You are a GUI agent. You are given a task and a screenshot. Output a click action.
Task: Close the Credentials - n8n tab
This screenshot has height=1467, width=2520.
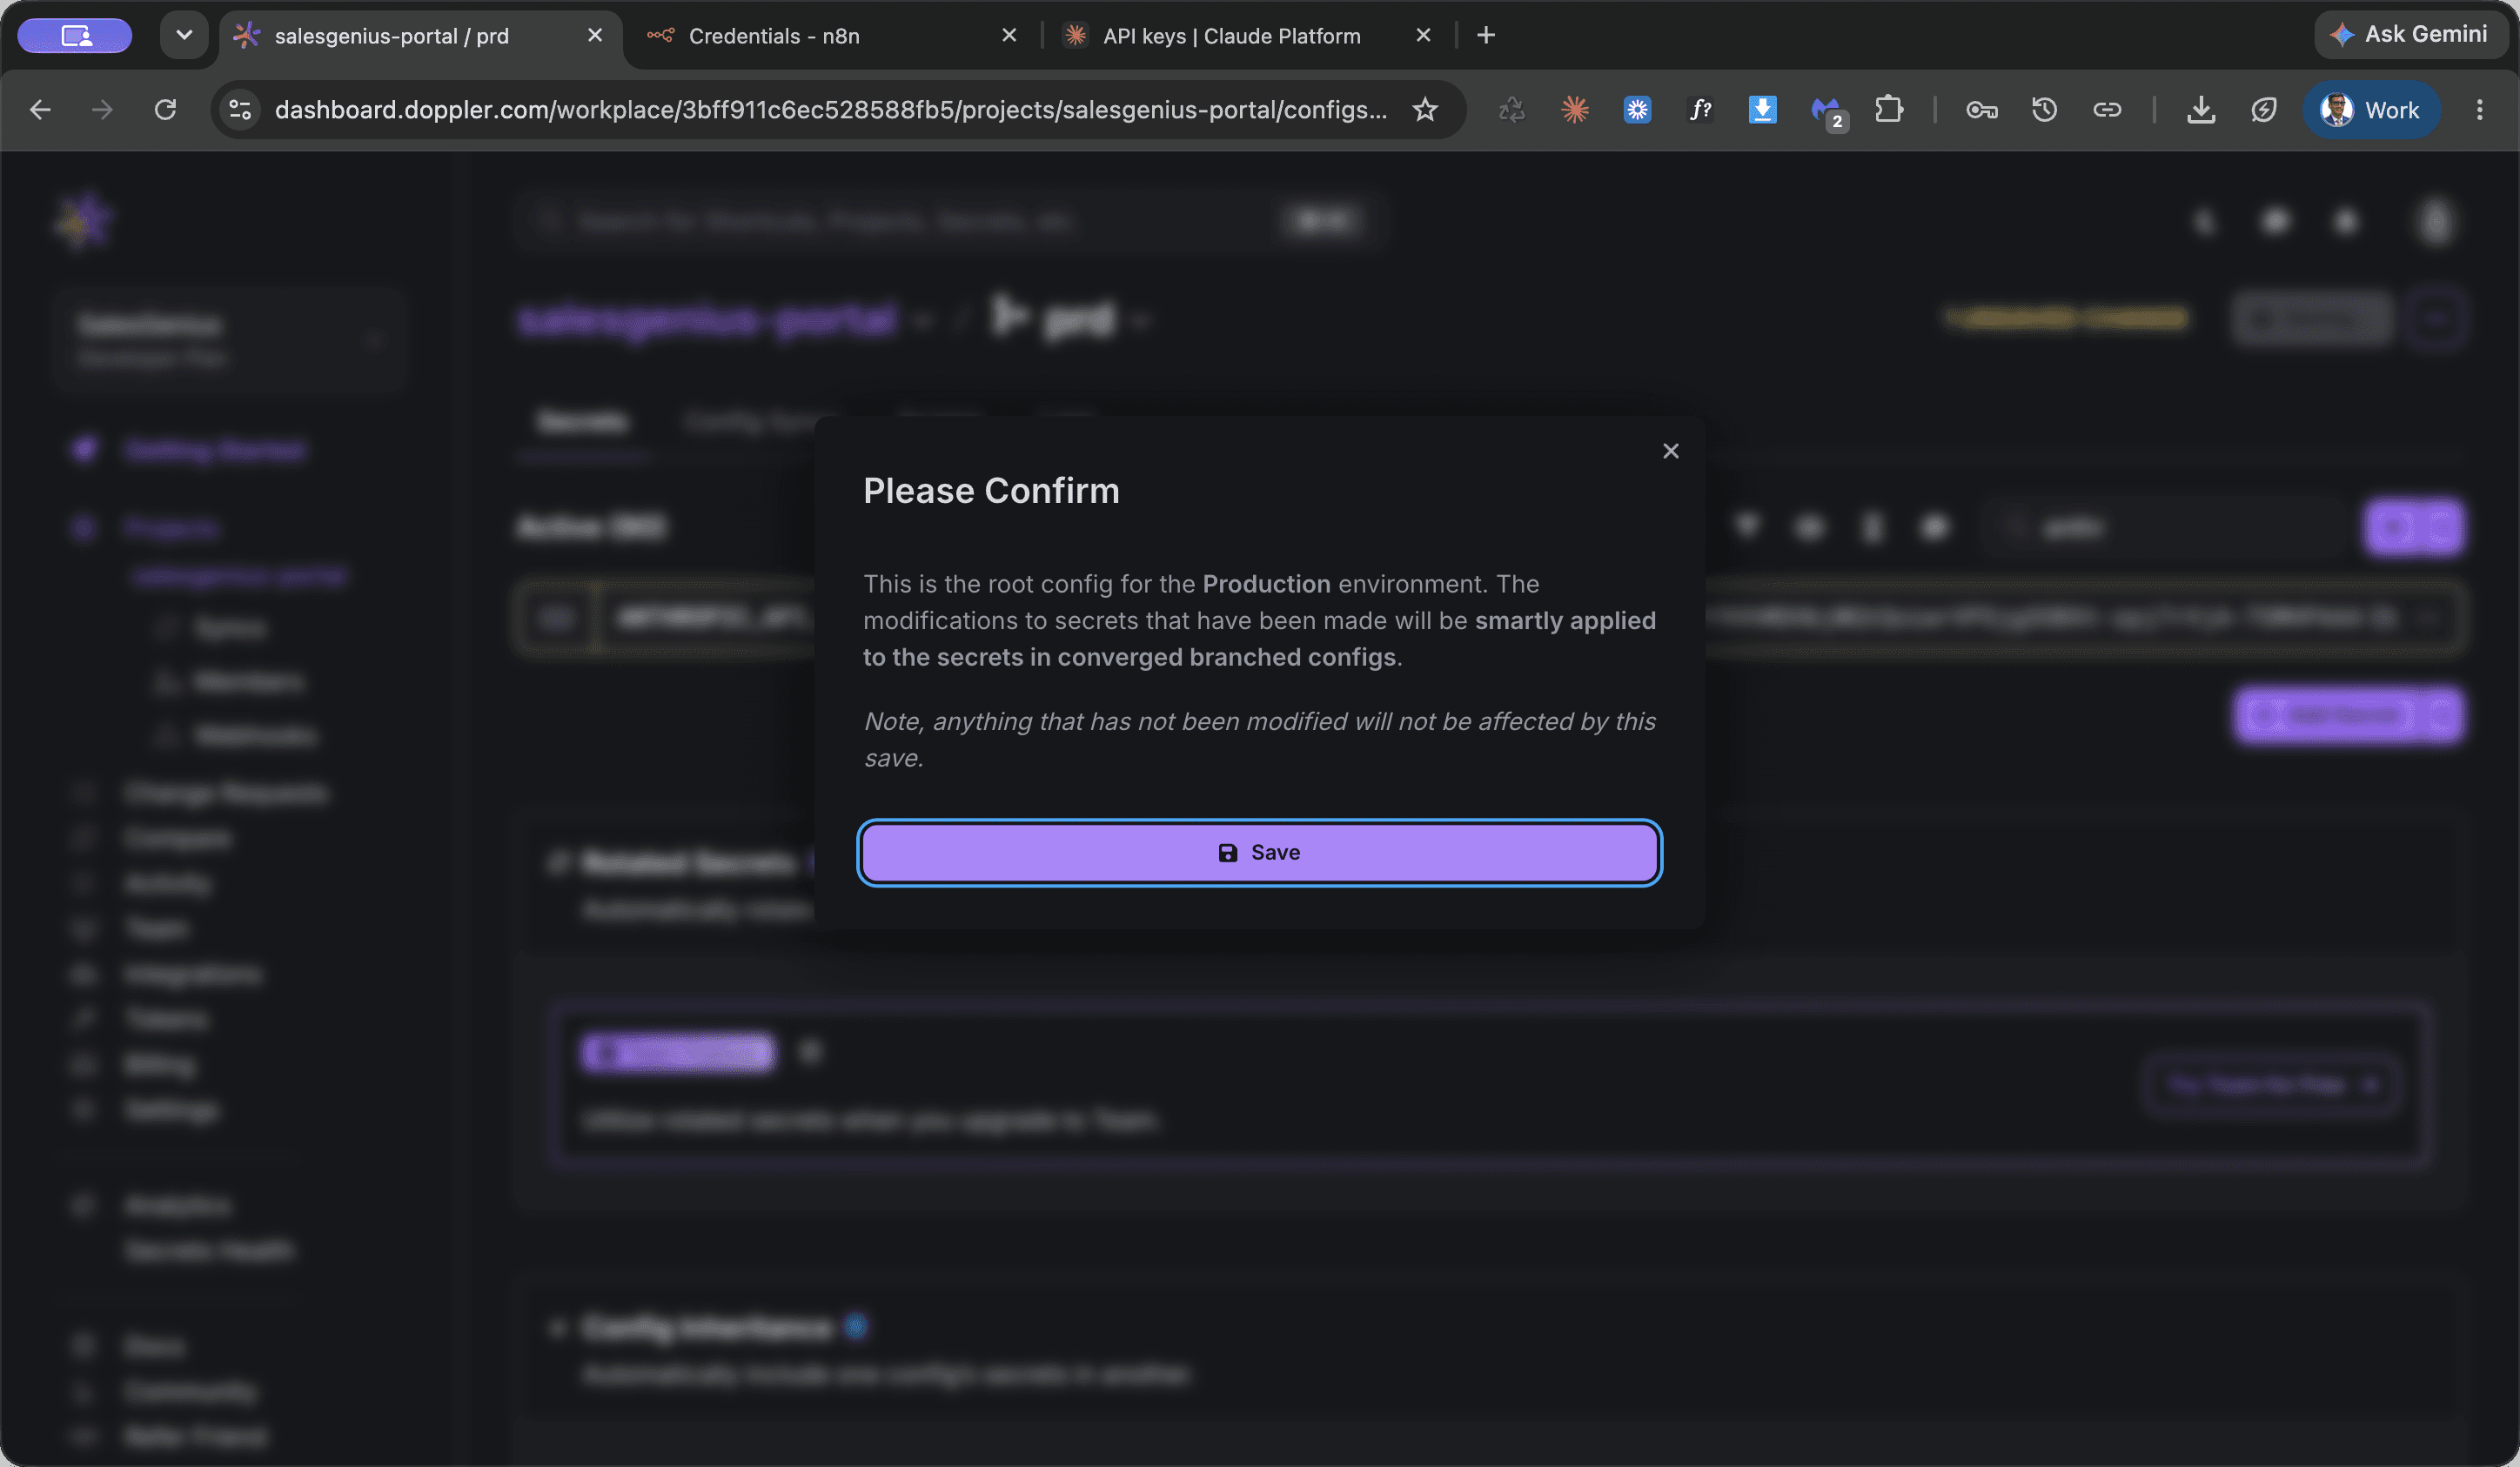click(1009, 35)
